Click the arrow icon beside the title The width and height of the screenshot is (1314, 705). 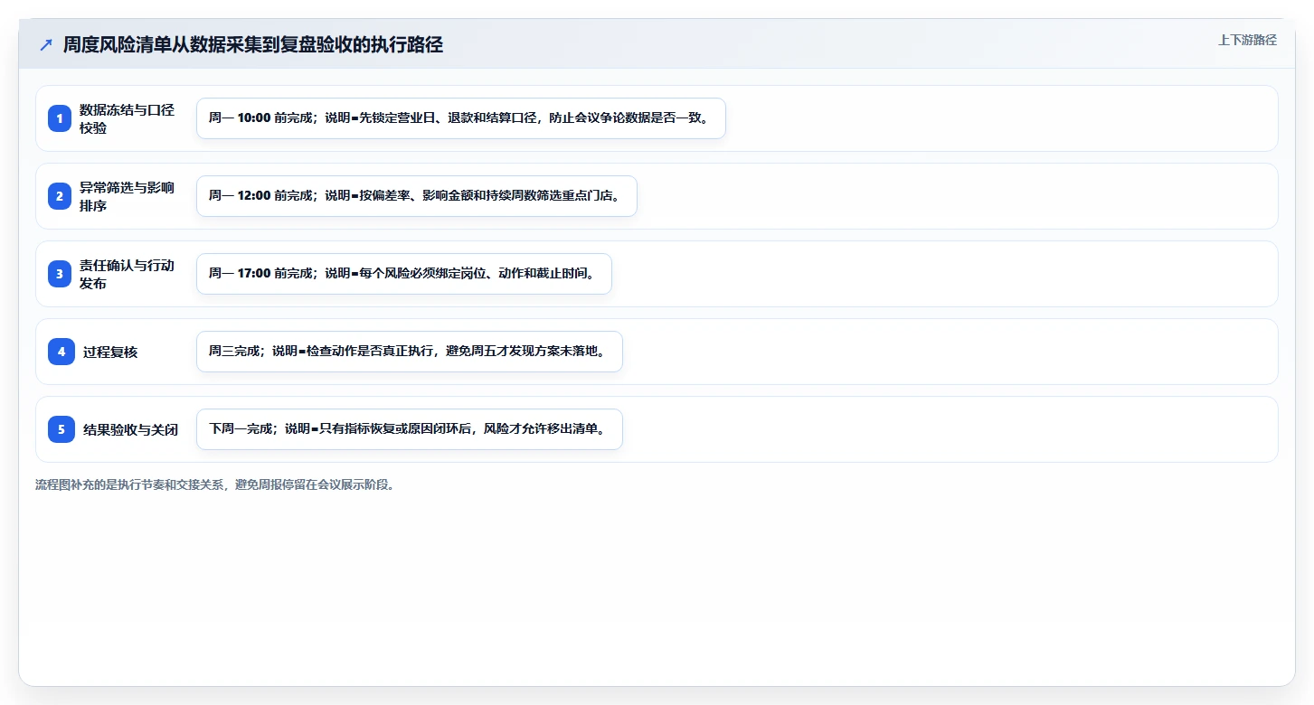pyautogui.click(x=46, y=44)
